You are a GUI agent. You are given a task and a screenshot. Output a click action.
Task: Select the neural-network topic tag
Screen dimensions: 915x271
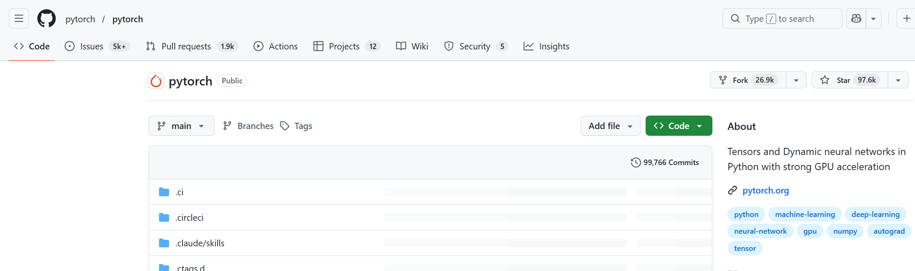[761, 231]
